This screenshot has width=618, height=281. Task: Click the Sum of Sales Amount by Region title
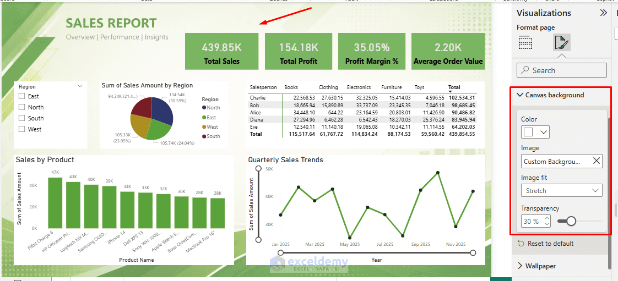tap(148, 85)
